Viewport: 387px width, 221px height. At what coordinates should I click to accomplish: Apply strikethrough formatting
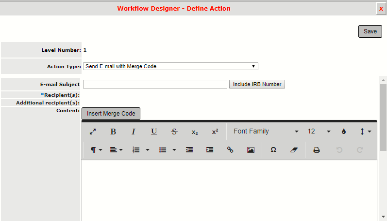click(x=174, y=132)
